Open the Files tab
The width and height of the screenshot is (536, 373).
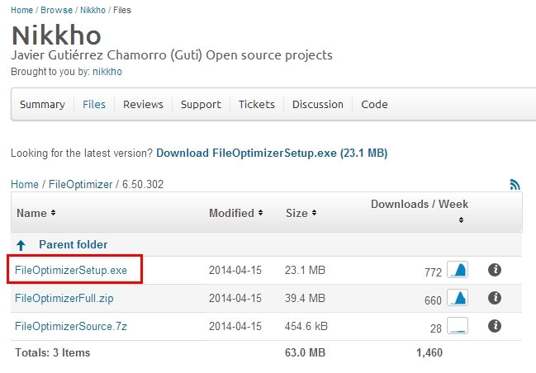point(94,104)
